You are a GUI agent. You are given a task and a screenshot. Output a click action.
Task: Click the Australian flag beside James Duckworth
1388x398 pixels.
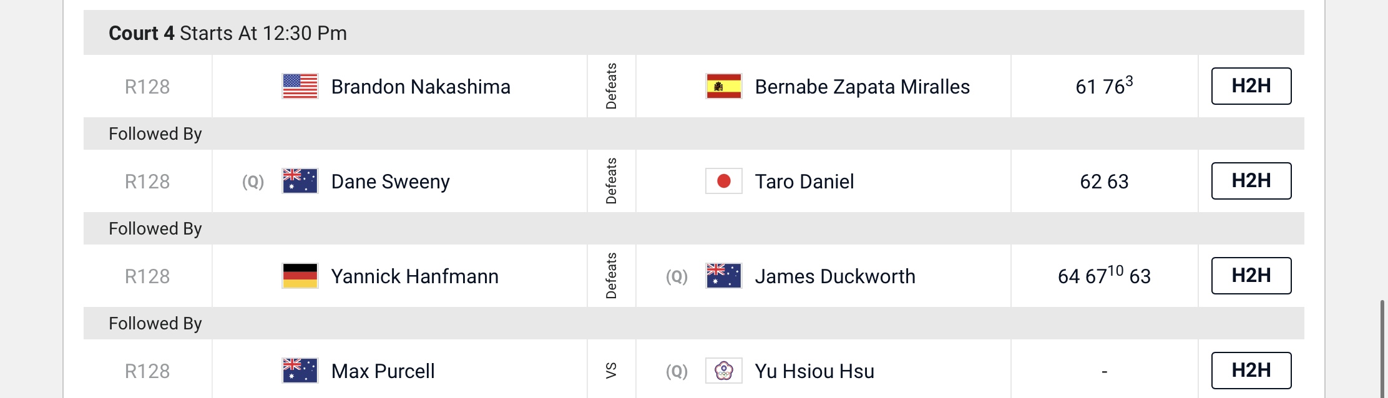724,276
